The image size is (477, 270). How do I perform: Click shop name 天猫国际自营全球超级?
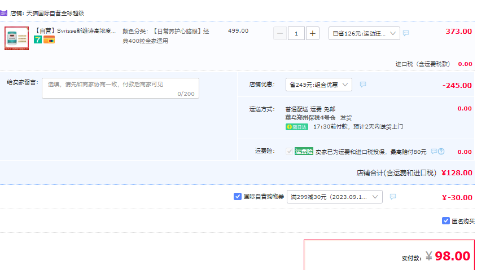click(x=55, y=14)
